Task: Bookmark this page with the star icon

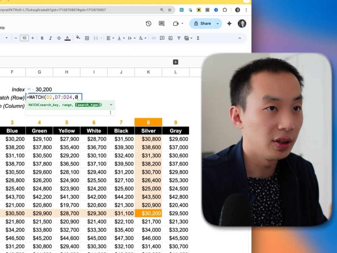Action: coord(170,10)
